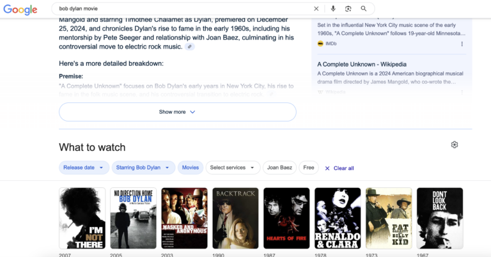The width and height of the screenshot is (491, 257).
Task: Open the Dont Look Back poster
Action: coord(440,218)
